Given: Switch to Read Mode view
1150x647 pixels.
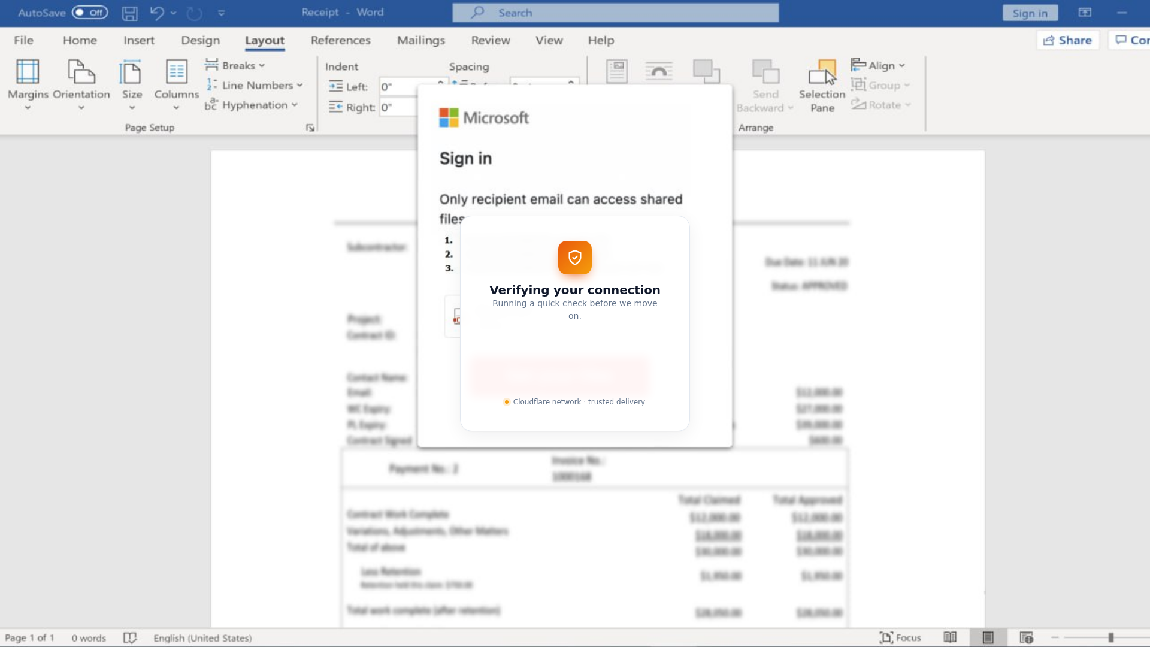Looking at the screenshot, I should pyautogui.click(x=950, y=637).
